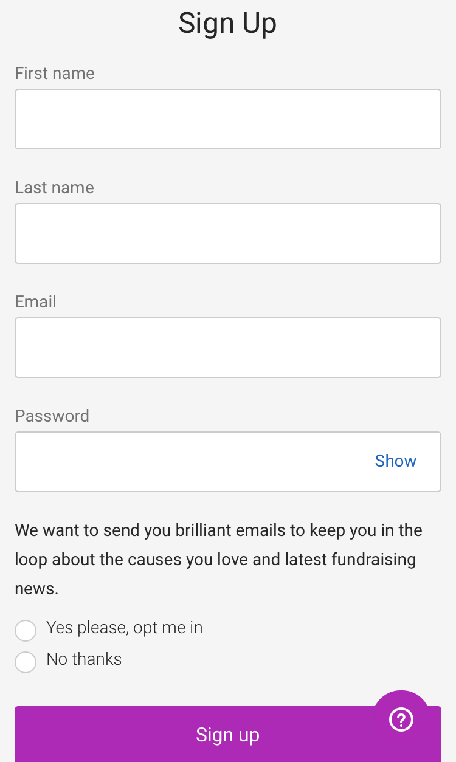Open the help question mark icon
The height and width of the screenshot is (762, 456).
[x=401, y=719]
